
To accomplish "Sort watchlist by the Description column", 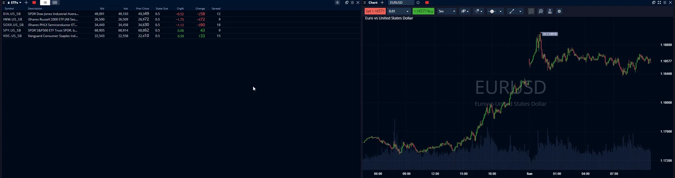I will (x=35, y=8).
